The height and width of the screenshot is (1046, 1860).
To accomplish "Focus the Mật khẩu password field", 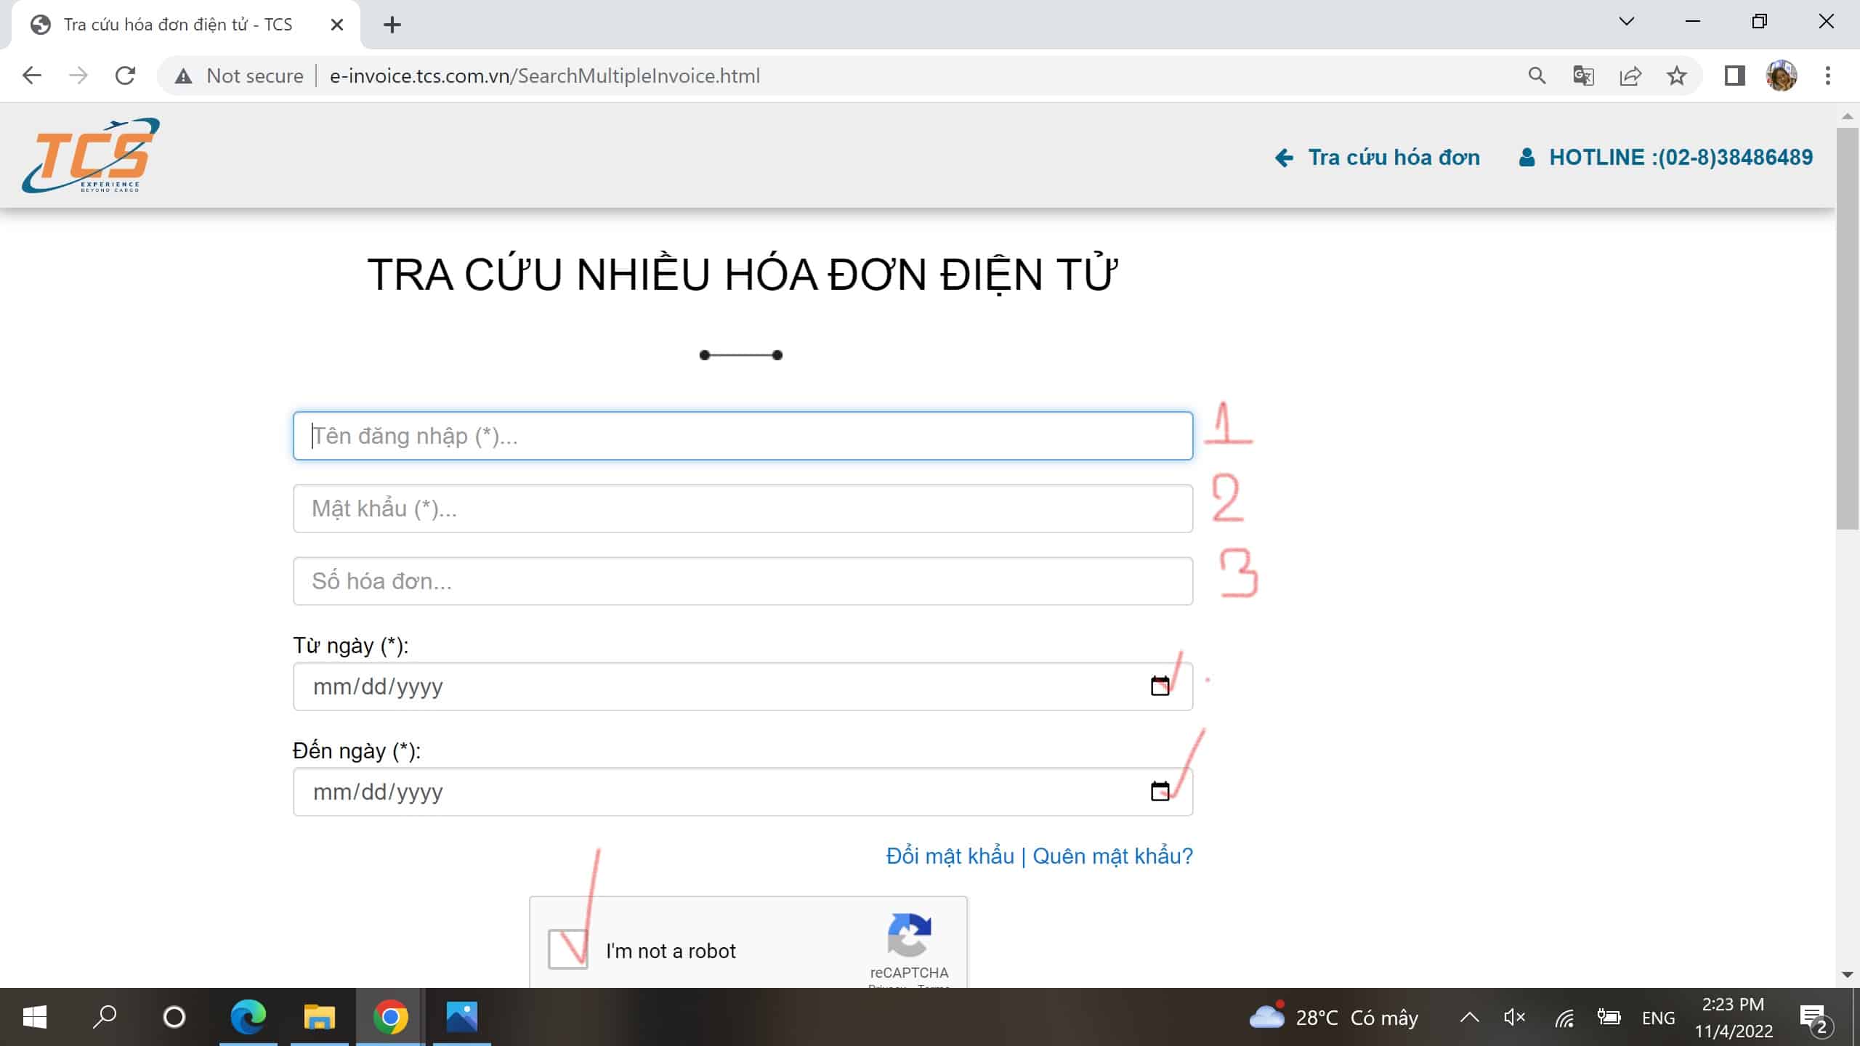I will click(x=743, y=508).
